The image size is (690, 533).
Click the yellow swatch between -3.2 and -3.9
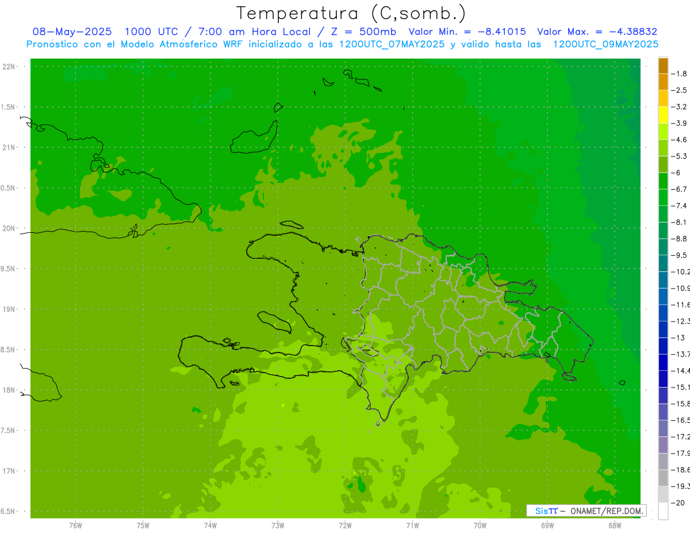click(x=663, y=115)
